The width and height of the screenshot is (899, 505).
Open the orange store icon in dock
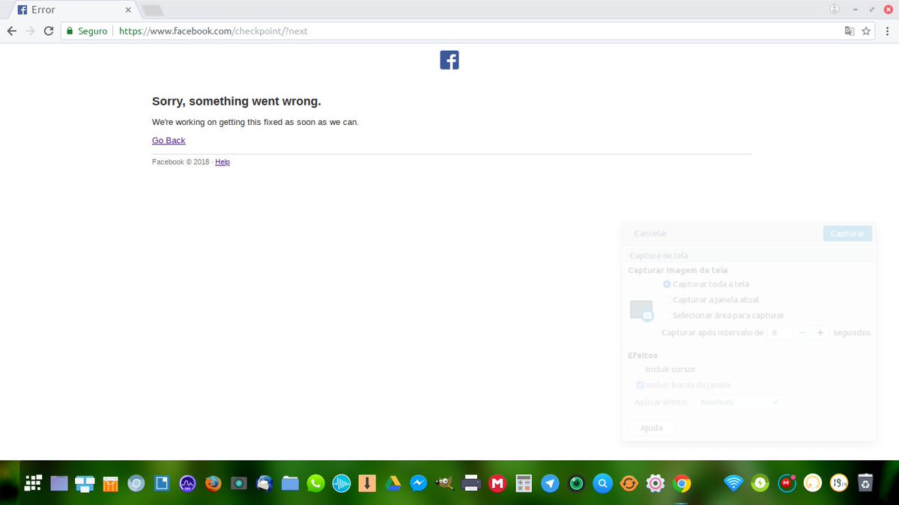coord(110,484)
